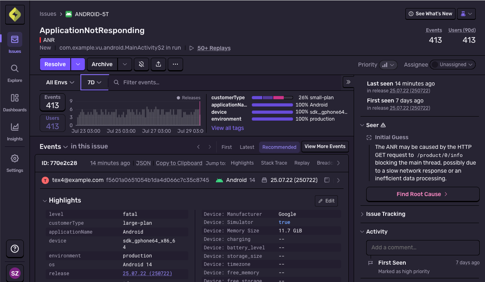This screenshot has width=485, height=282.
Task: Switch to the Latest event
Action: pyautogui.click(x=247, y=147)
